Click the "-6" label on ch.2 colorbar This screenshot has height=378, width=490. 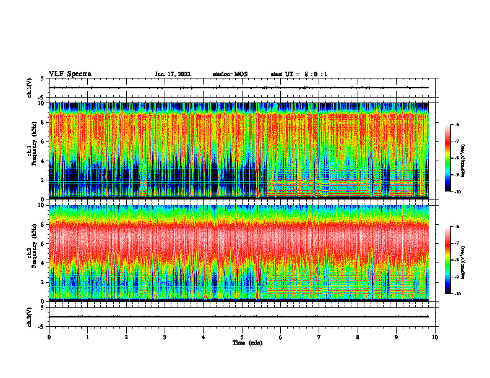[457, 227]
